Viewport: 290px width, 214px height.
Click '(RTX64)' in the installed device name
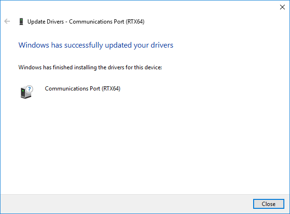click(x=111, y=89)
